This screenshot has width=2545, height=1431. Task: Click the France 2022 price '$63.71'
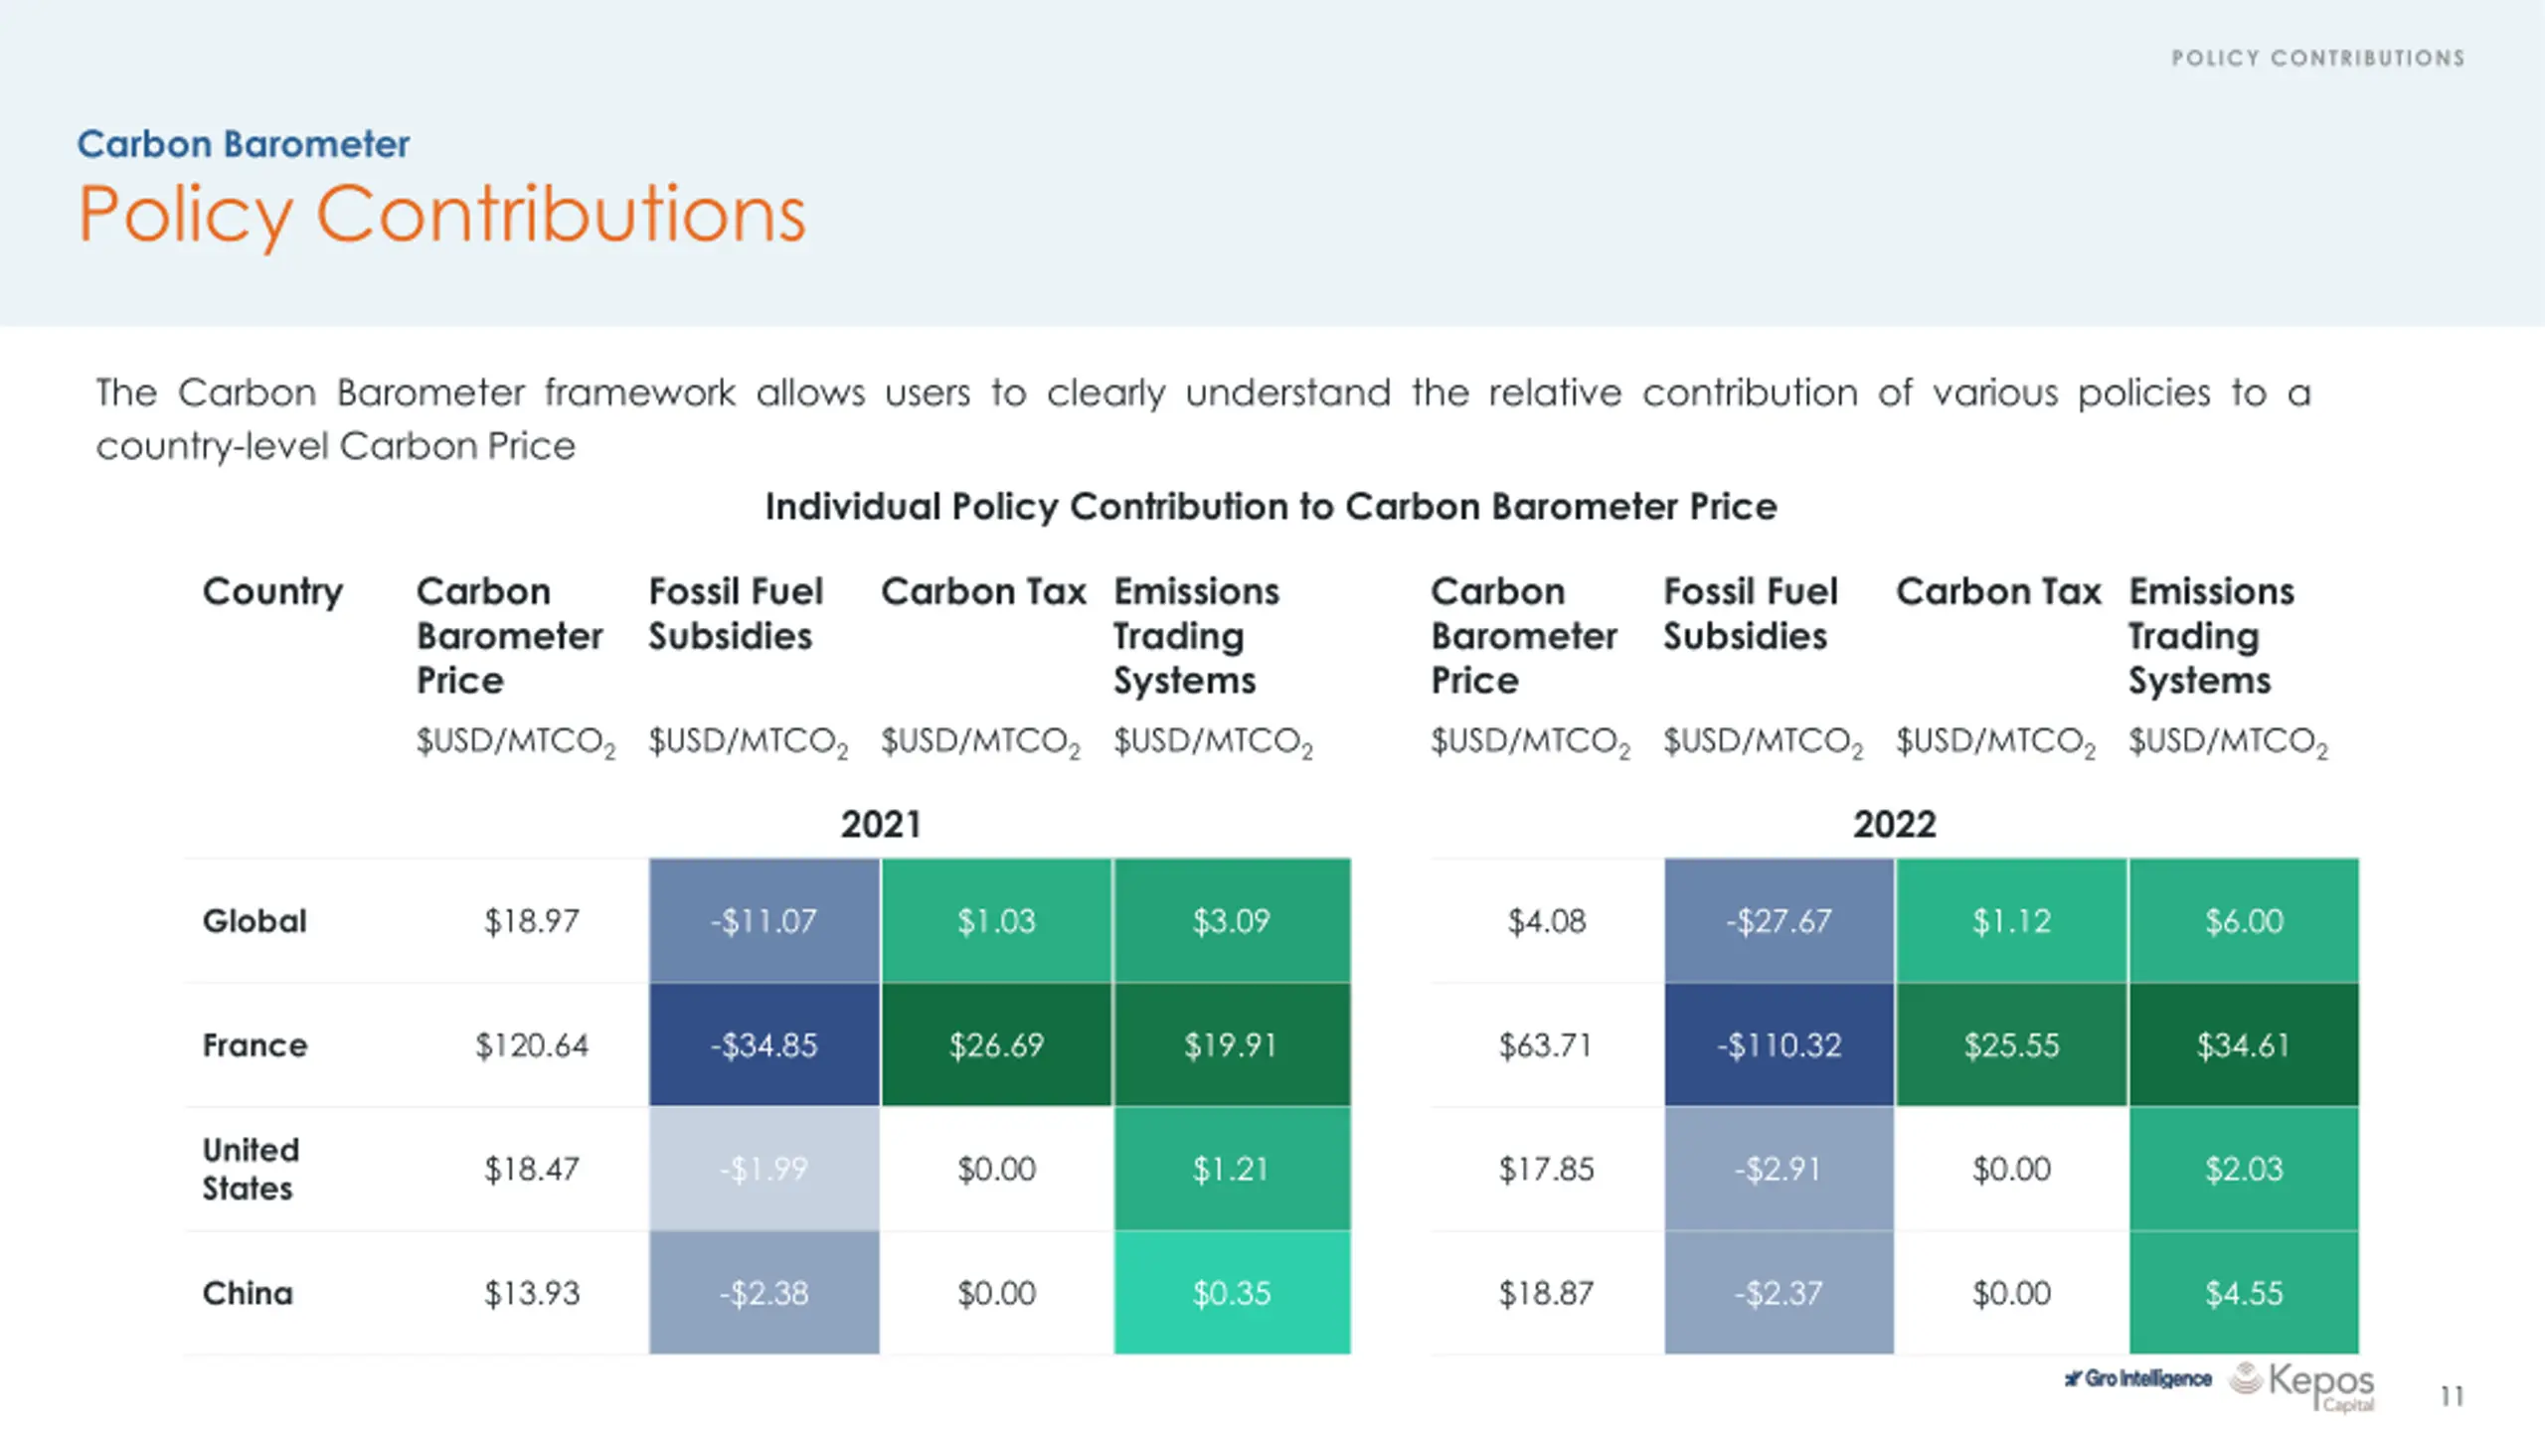1547,1044
